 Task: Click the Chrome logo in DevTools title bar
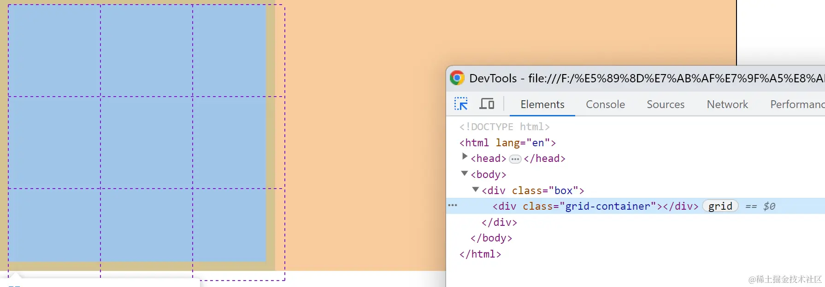click(x=457, y=78)
